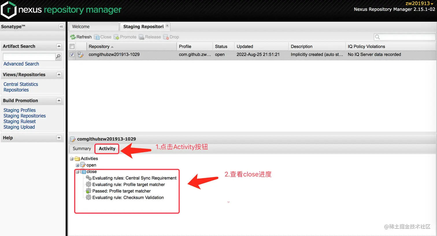Select 'Evaluating rule: Checksum Validation' tree row
Viewport: 437px width, 236px height.
pyautogui.click(x=128, y=198)
